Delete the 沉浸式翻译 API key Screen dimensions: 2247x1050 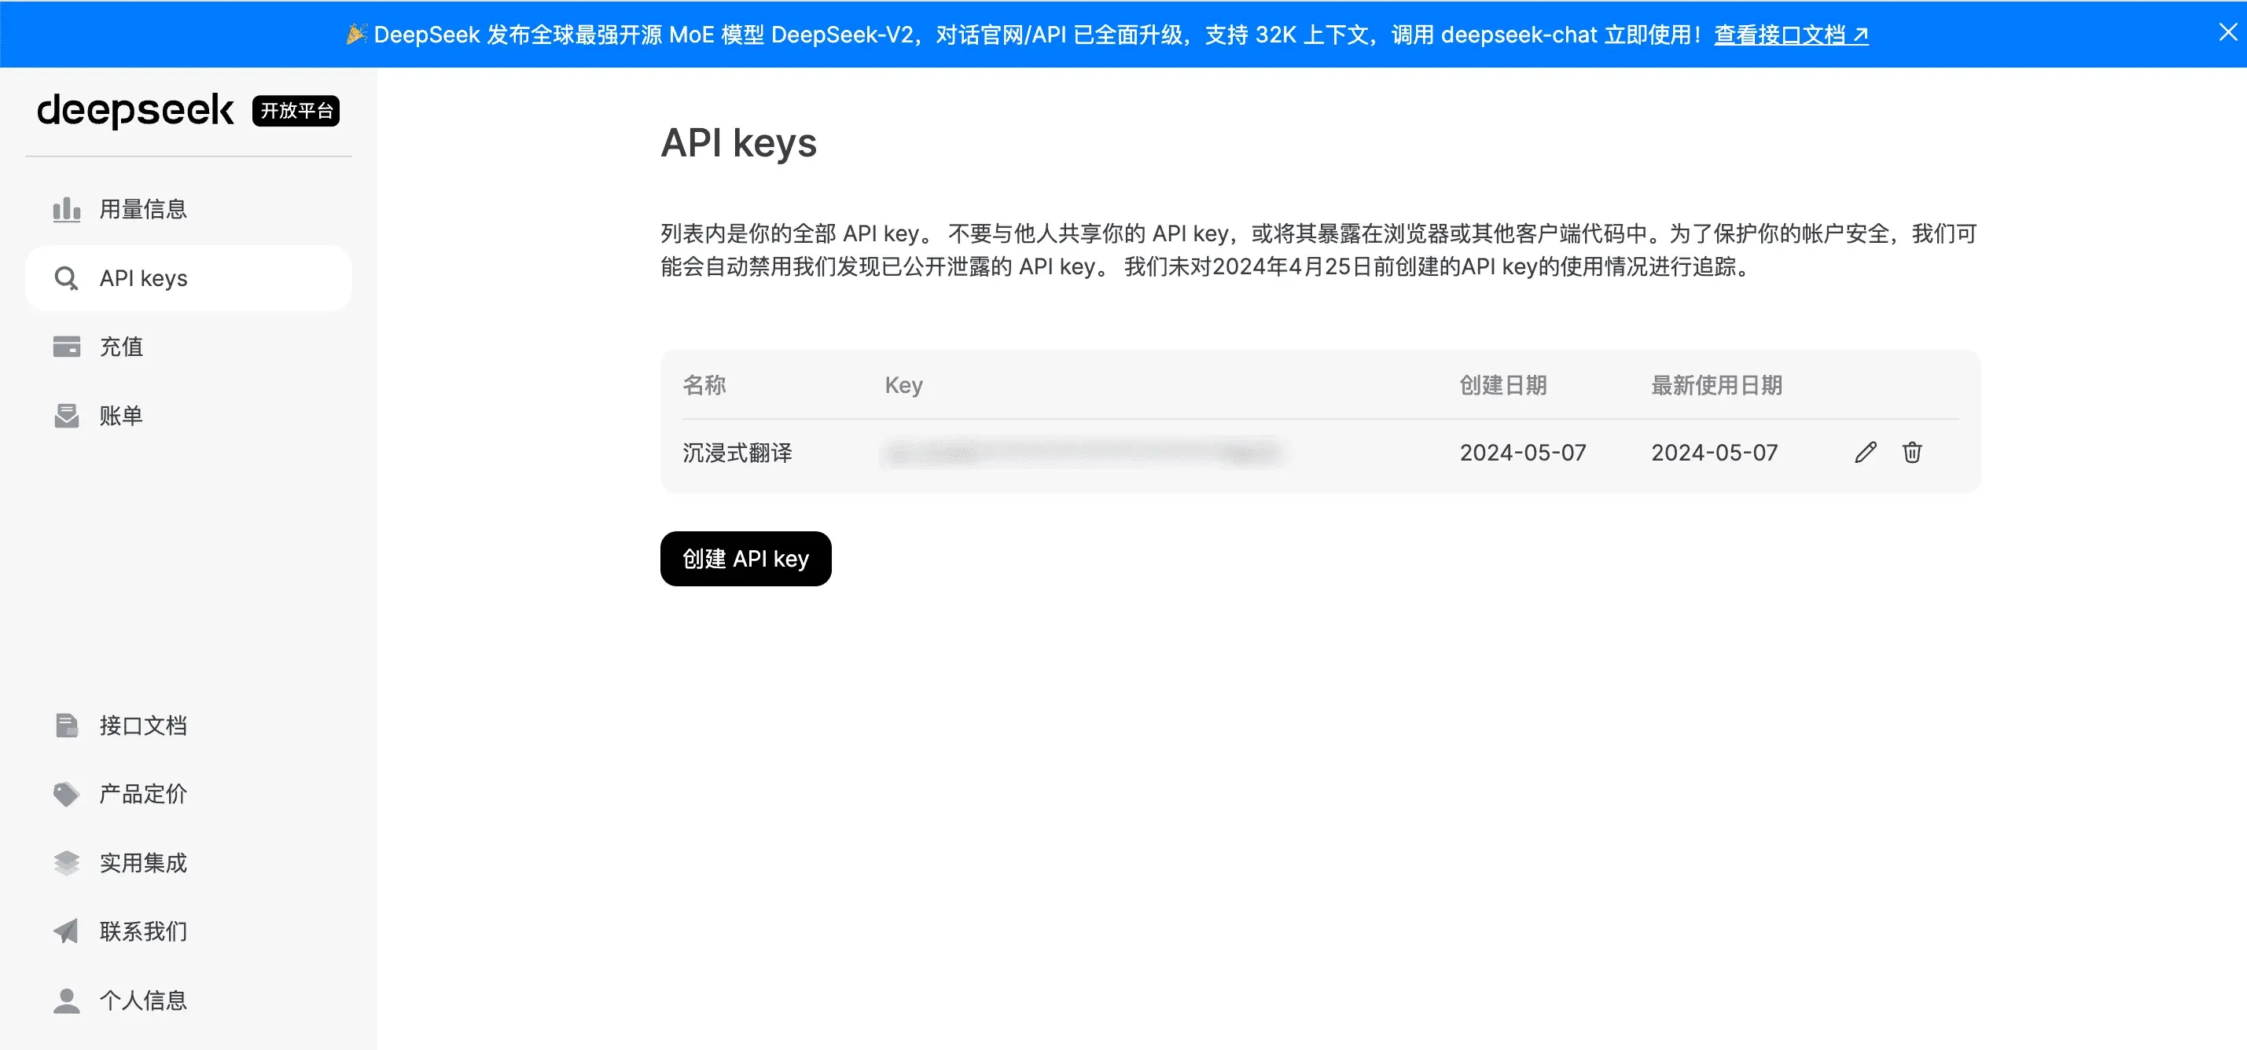click(x=1912, y=452)
